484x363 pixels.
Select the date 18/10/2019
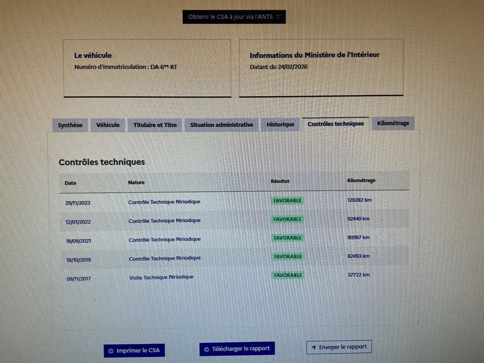pyautogui.click(x=79, y=260)
